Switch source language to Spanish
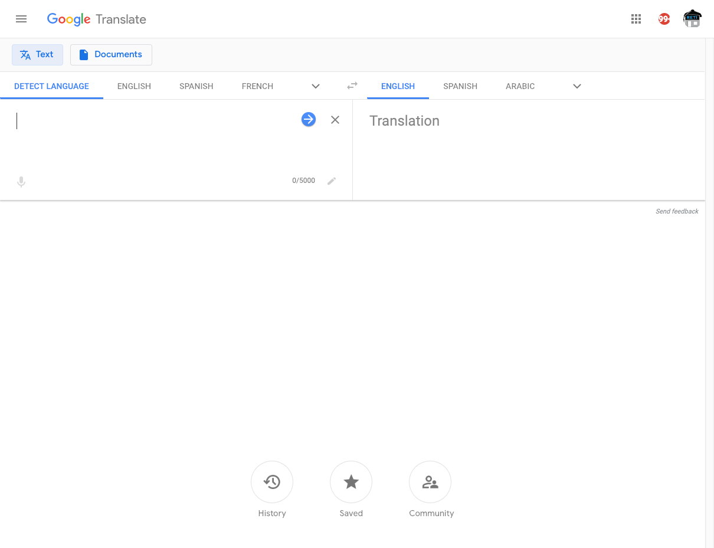 pos(196,86)
